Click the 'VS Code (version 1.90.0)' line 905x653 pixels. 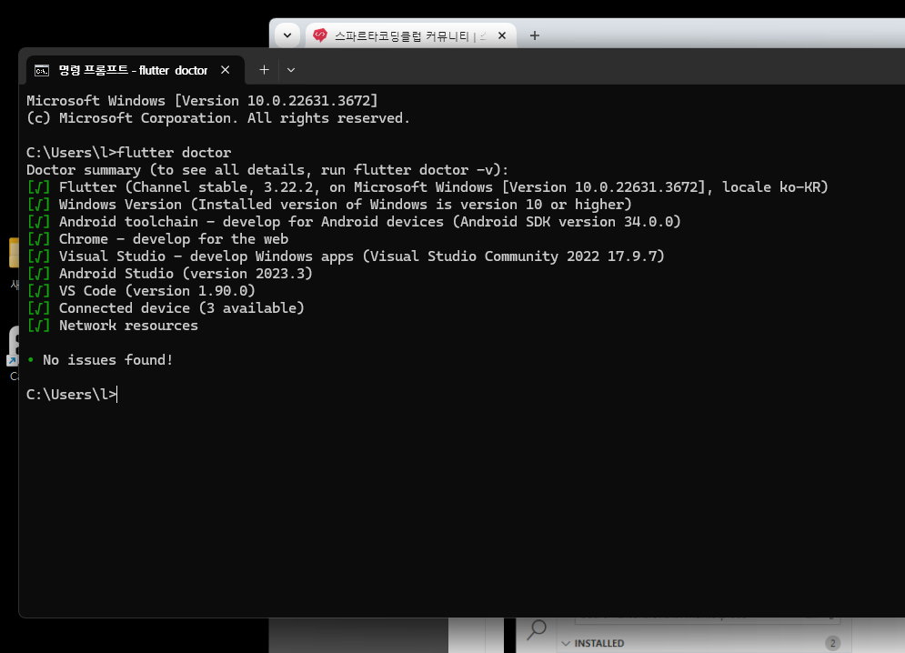coord(141,290)
